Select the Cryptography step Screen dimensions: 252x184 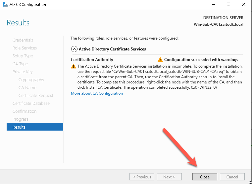pyautogui.click(x=31, y=80)
